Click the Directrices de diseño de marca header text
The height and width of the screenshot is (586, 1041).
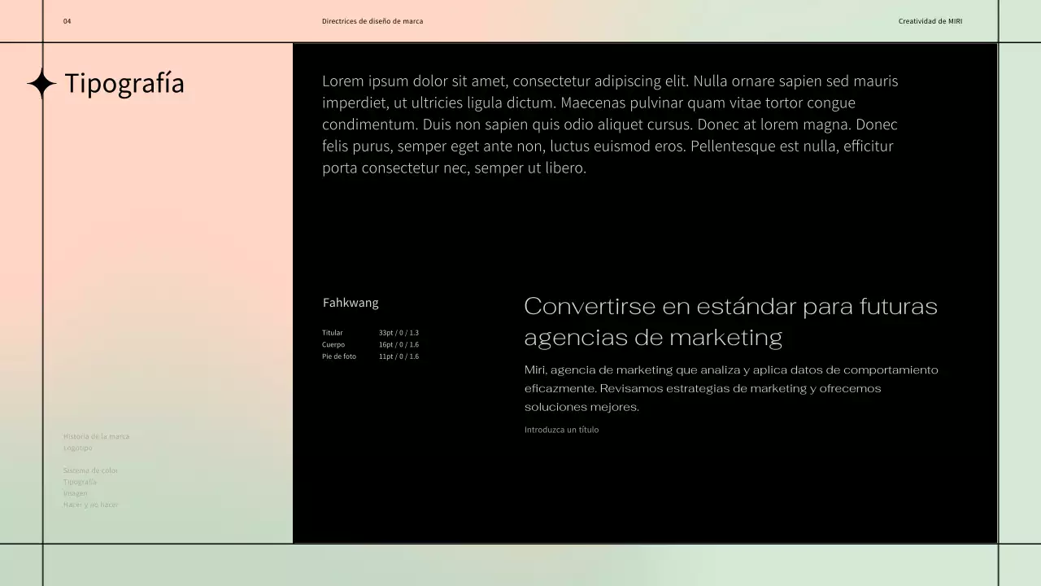(x=372, y=21)
